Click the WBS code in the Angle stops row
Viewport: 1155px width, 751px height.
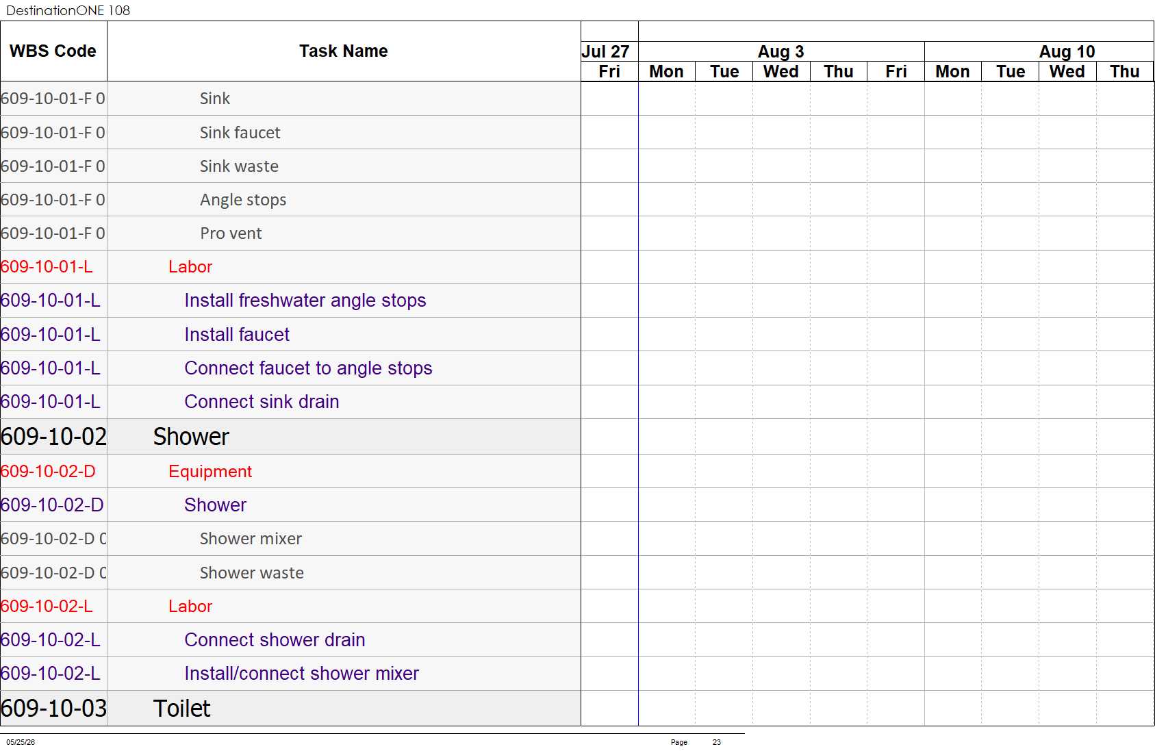[x=53, y=200]
